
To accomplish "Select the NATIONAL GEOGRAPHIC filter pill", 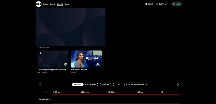I will point(136,84).
